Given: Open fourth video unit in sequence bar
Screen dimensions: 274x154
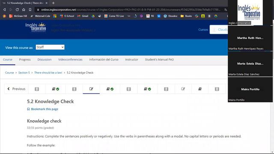Looking at the screenshot, I should [x=166, y=89].
